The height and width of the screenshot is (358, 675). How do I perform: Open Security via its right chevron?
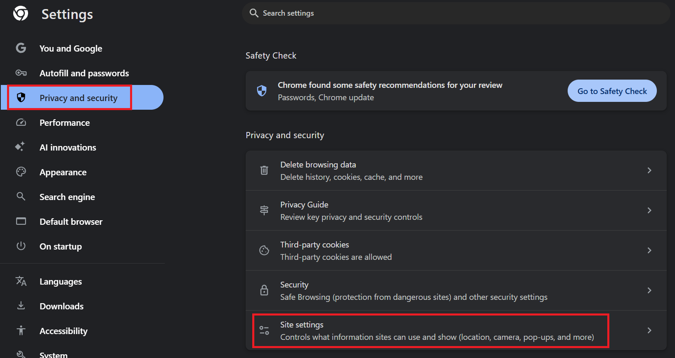[x=649, y=290]
